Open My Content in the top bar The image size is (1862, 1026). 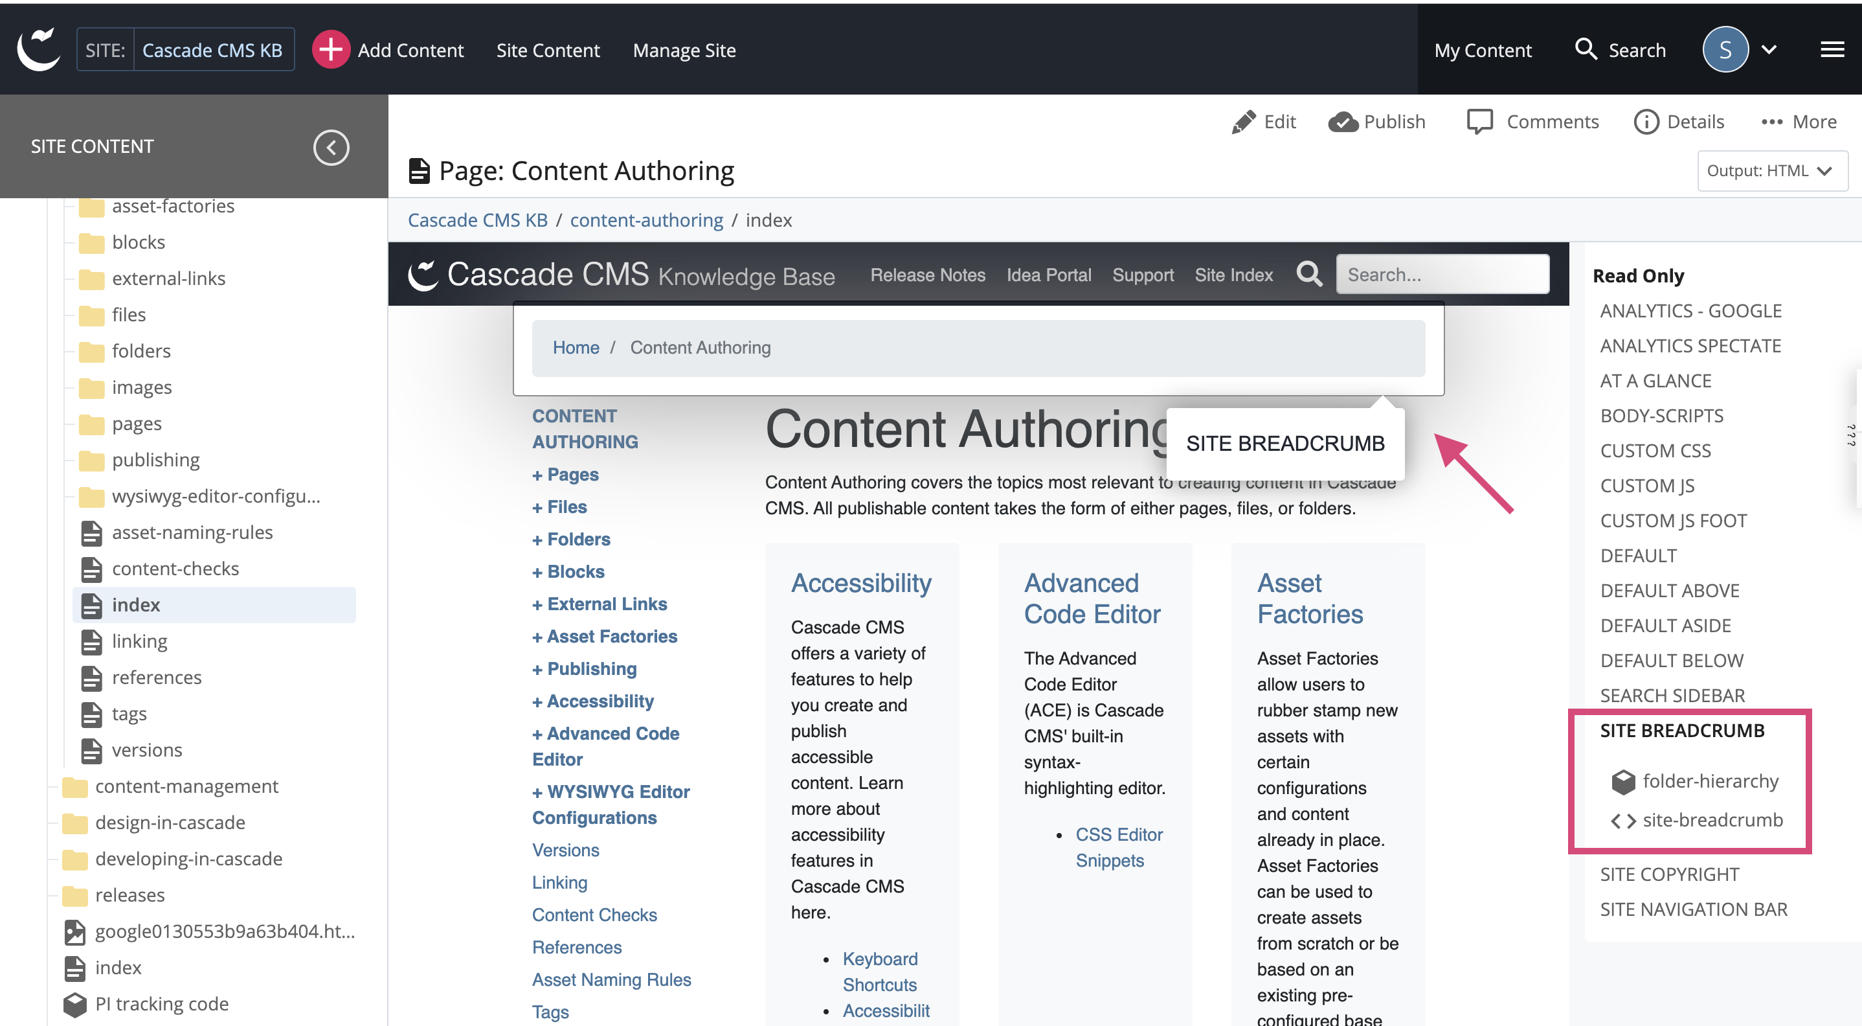pyautogui.click(x=1483, y=50)
